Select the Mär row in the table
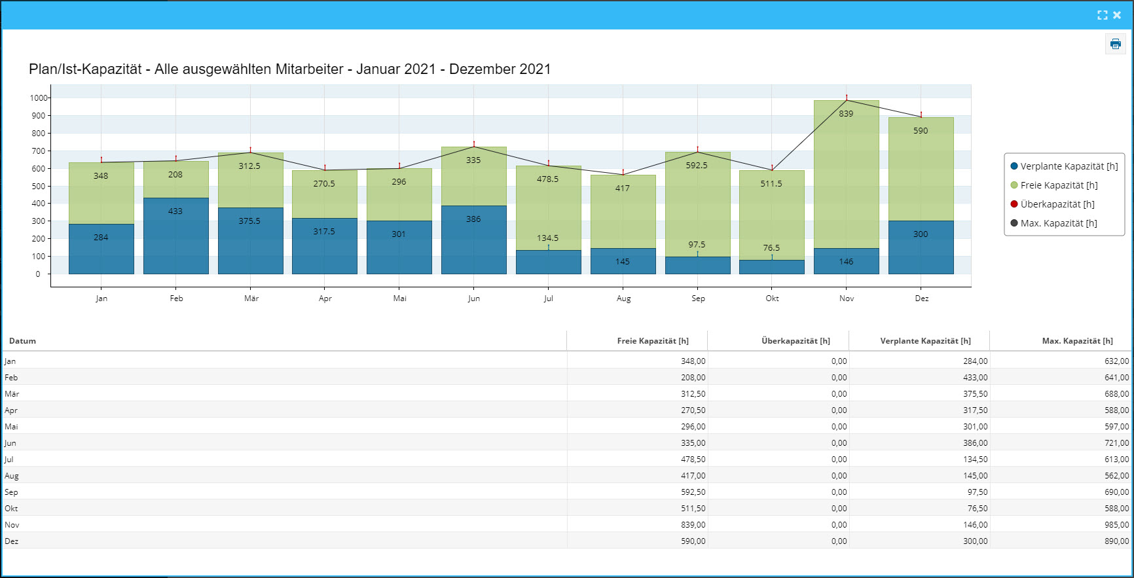The image size is (1134, 578). [x=567, y=393]
